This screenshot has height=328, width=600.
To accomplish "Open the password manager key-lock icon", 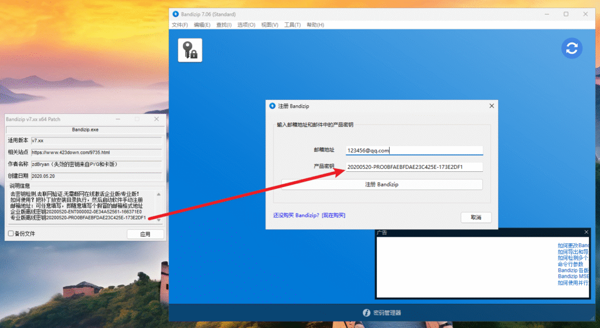I will click(x=190, y=50).
